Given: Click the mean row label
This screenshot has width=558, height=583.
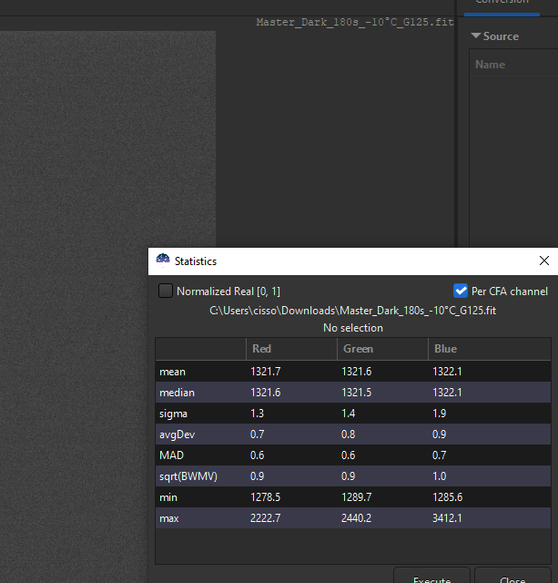Looking at the screenshot, I should tap(172, 372).
